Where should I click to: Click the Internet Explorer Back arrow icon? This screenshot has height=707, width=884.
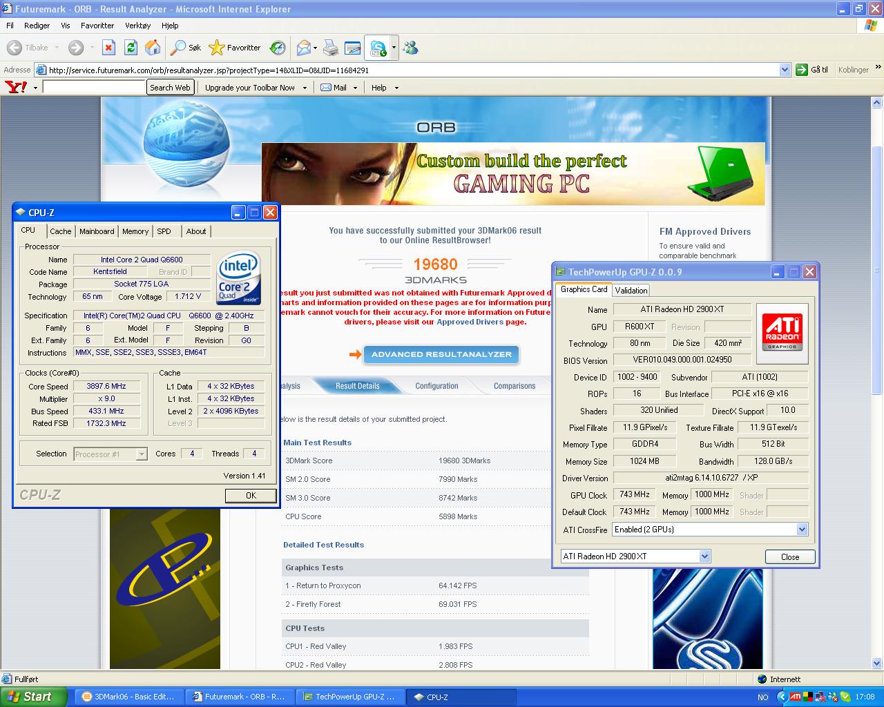(14, 48)
